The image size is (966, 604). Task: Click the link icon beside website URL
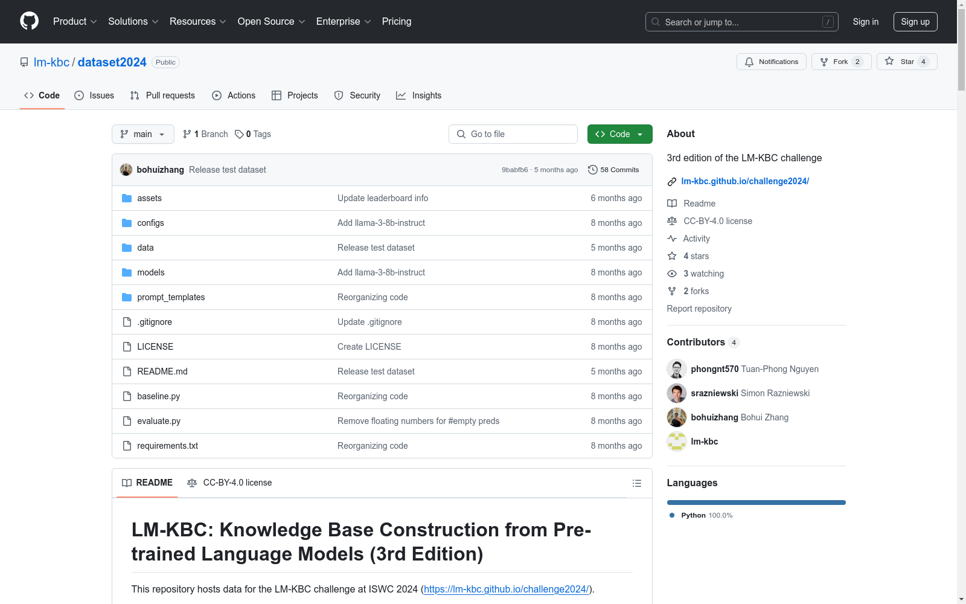[671, 182]
